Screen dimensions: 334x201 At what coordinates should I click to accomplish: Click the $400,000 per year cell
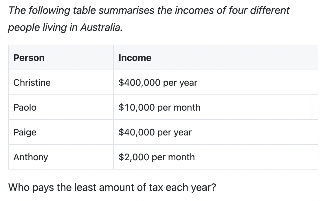coord(216,82)
